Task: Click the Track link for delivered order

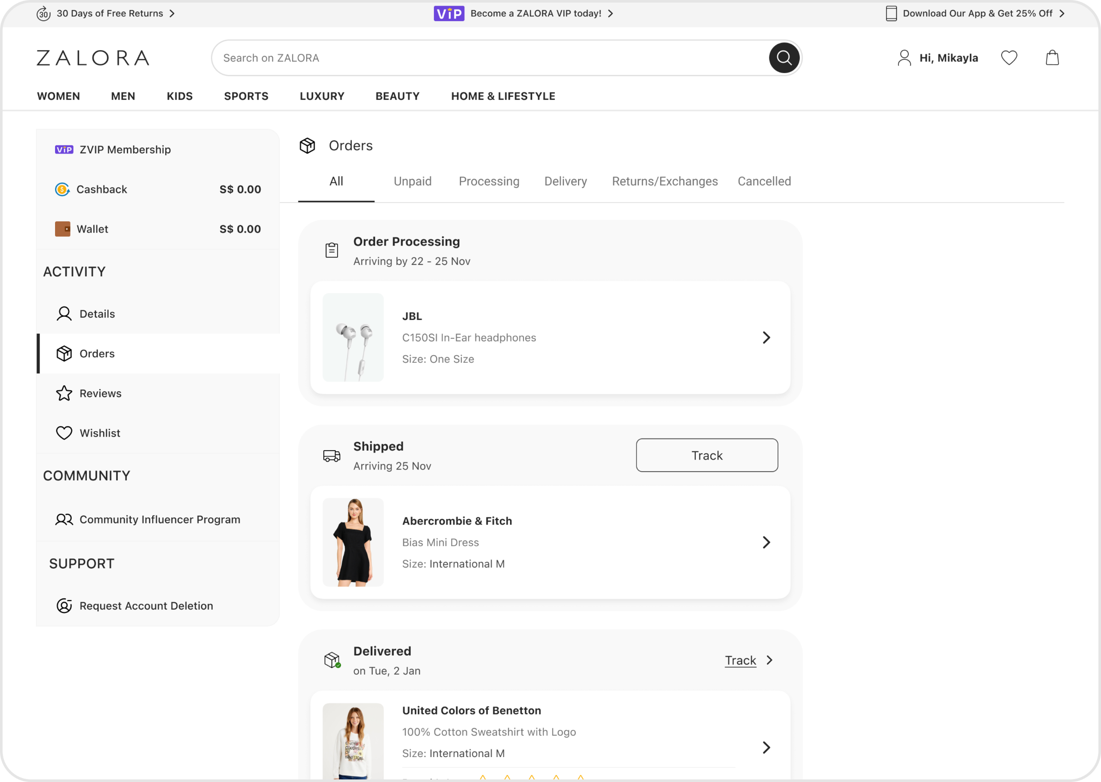Action: click(740, 660)
